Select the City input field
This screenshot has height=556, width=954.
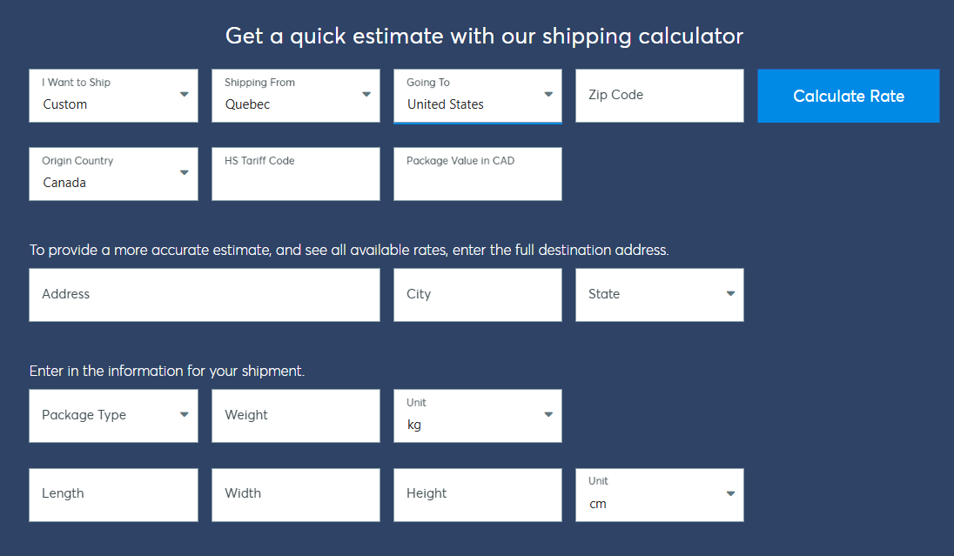click(x=477, y=295)
